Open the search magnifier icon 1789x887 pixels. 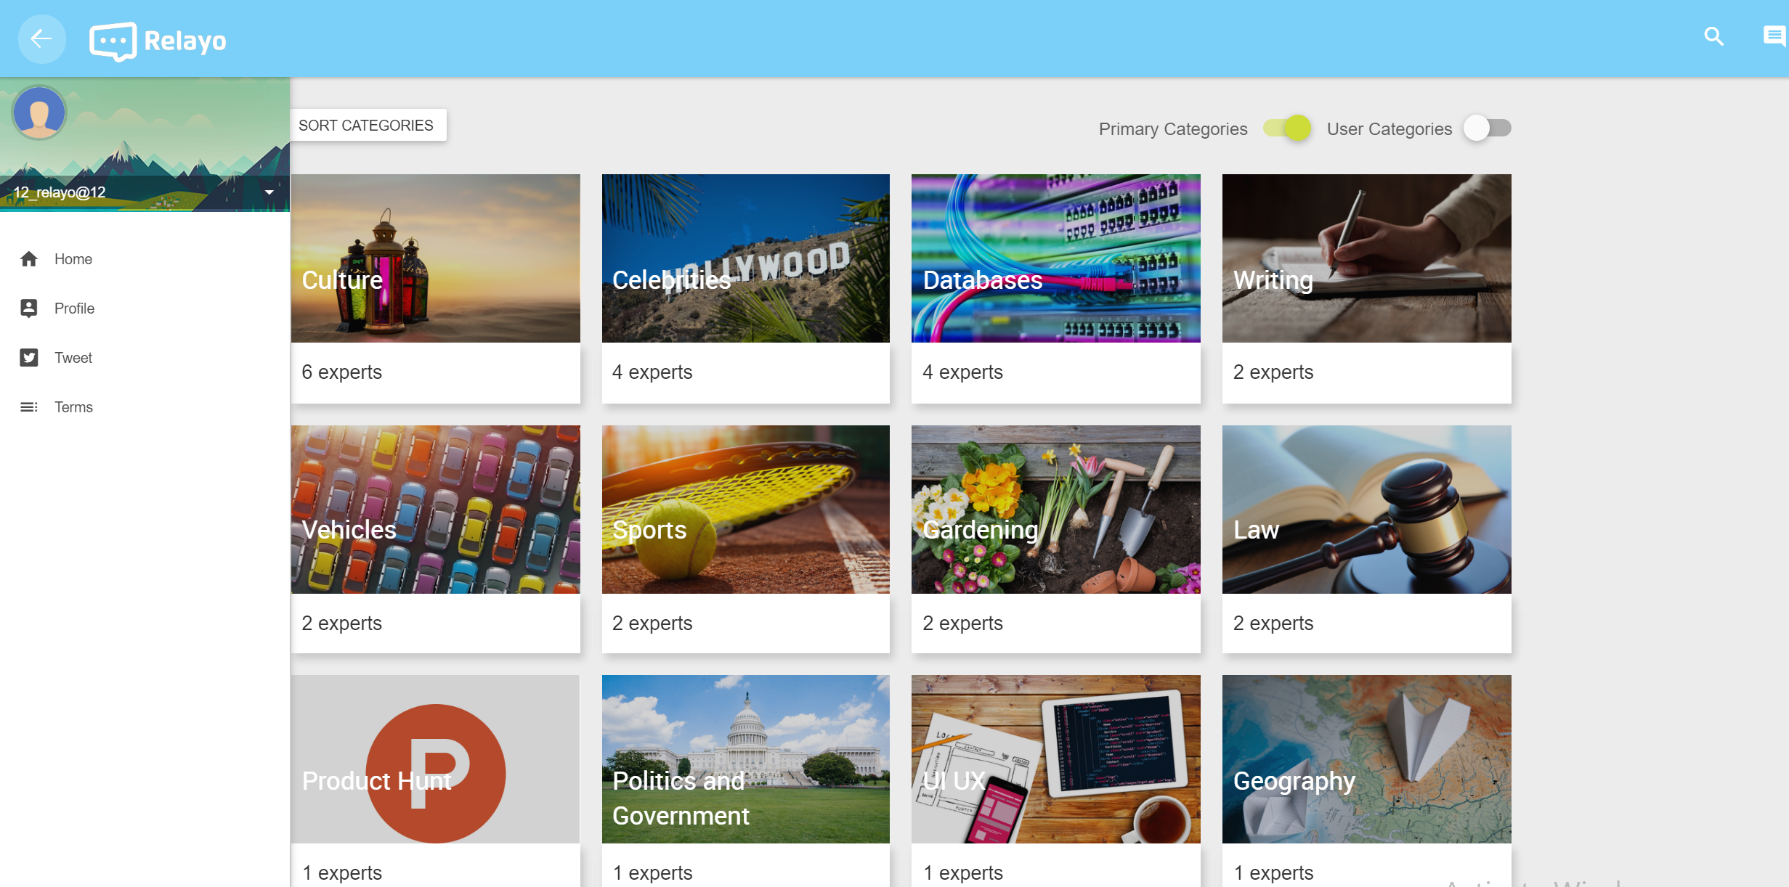pos(1713,36)
